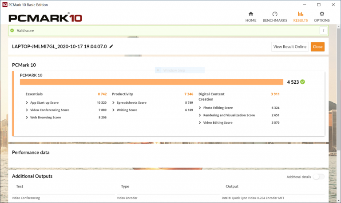Click the green valid score checkmark
This screenshot has height=203, width=341.
12,31
